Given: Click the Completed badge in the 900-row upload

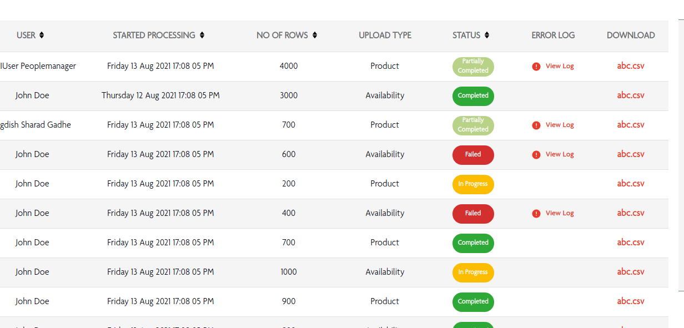Looking at the screenshot, I should tap(473, 301).
